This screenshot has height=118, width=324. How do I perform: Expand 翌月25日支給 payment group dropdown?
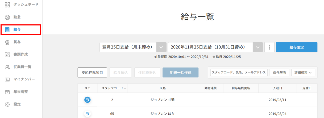161,47
